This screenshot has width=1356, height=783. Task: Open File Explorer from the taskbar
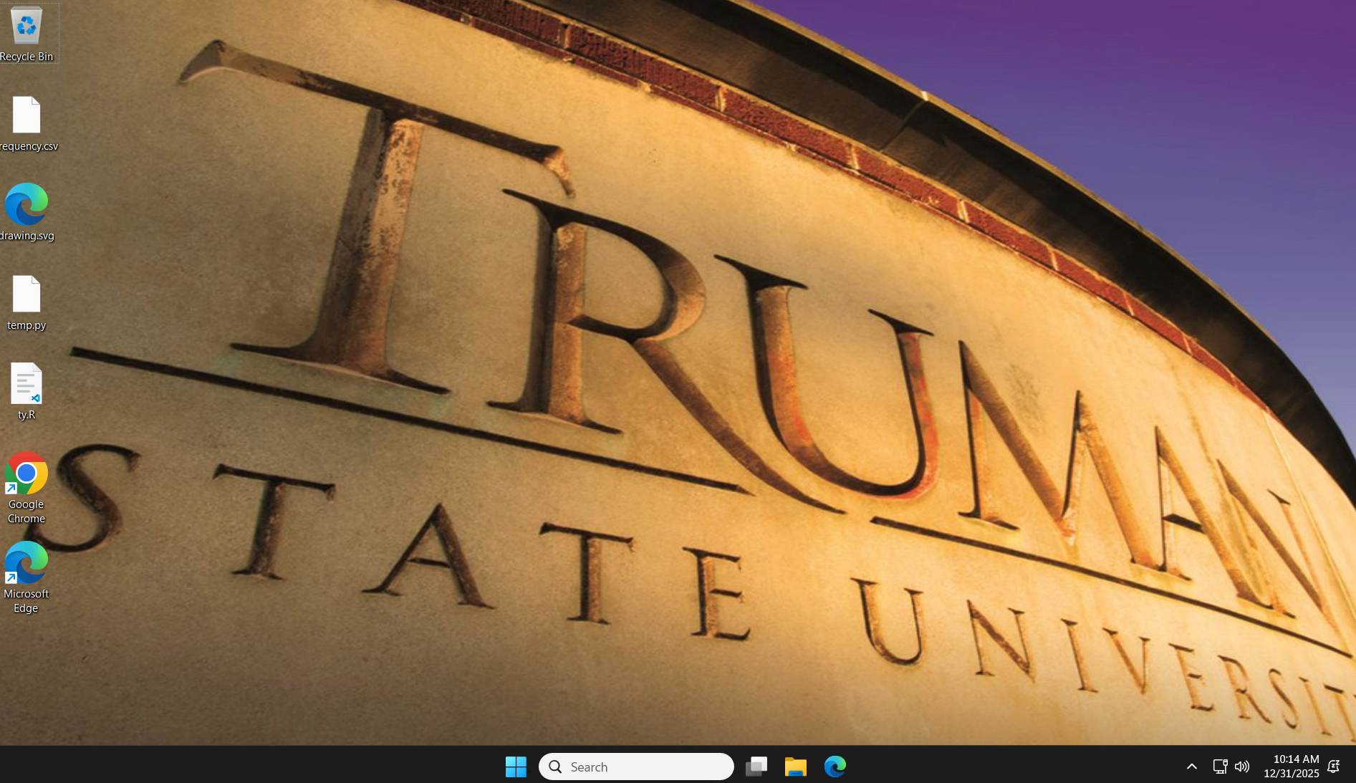pyautogui.click(x=795, y=767)
